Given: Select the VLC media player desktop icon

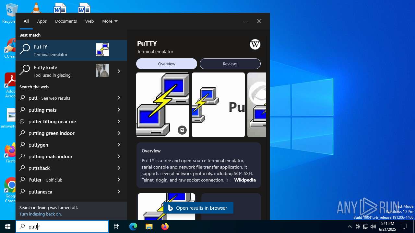Looking at the screenshot, I should (x=36, y=7).
